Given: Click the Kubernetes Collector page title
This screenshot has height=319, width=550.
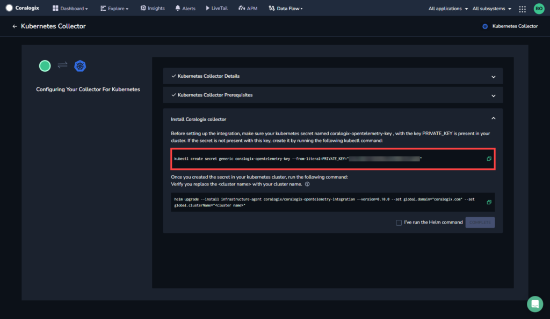Looking at the screenshot, I should 53,26.
